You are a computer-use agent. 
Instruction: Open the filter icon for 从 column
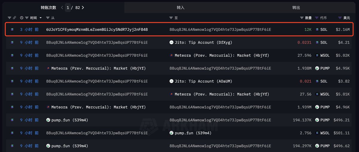[x=48, y=18]
